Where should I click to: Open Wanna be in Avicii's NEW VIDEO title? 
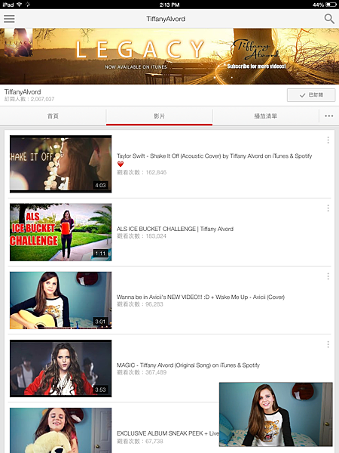[200, 297]
